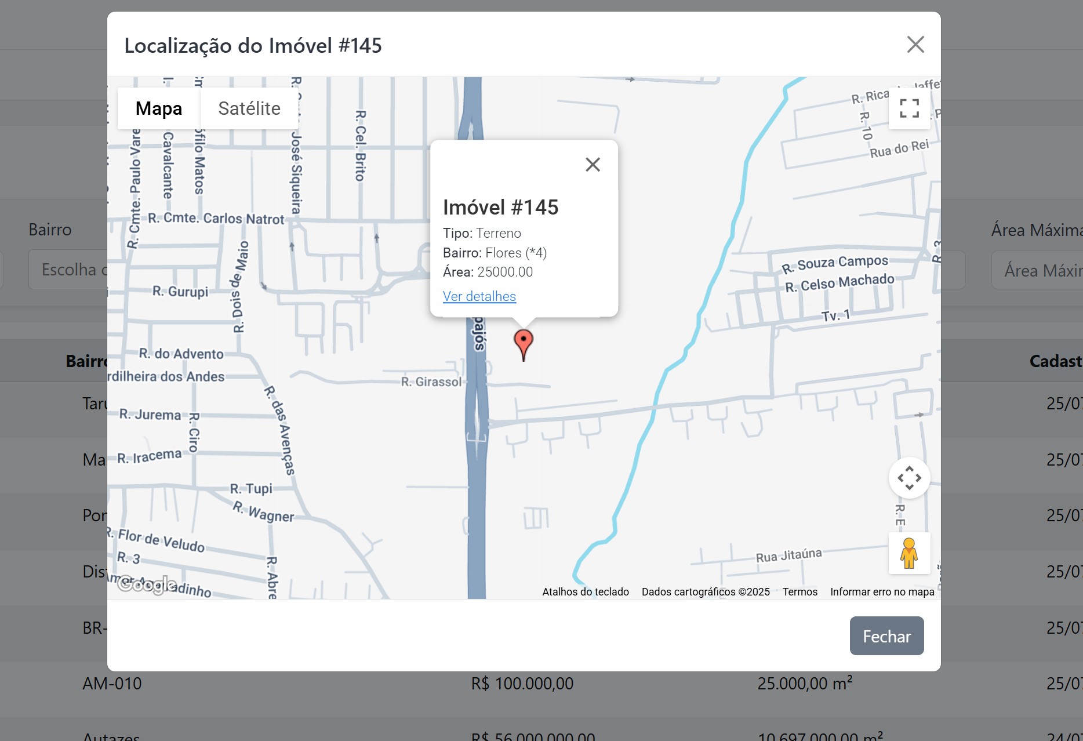Screen dimensions: 1083x741
Task: Click the Imóvel #145 popup title
Action: coord(501,208)
